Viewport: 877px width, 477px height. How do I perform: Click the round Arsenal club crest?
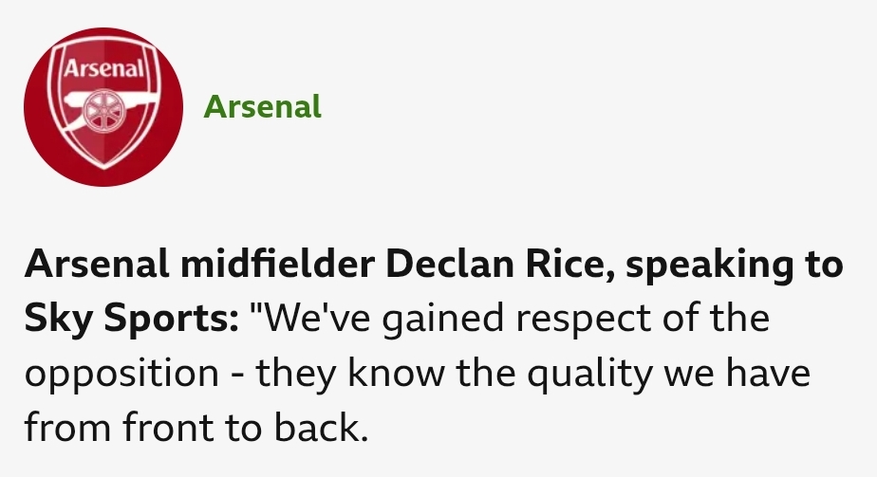(x=103, y=106)
